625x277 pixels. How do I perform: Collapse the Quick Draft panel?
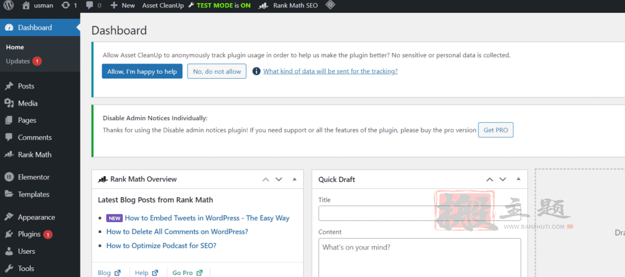tap(519, 179)
